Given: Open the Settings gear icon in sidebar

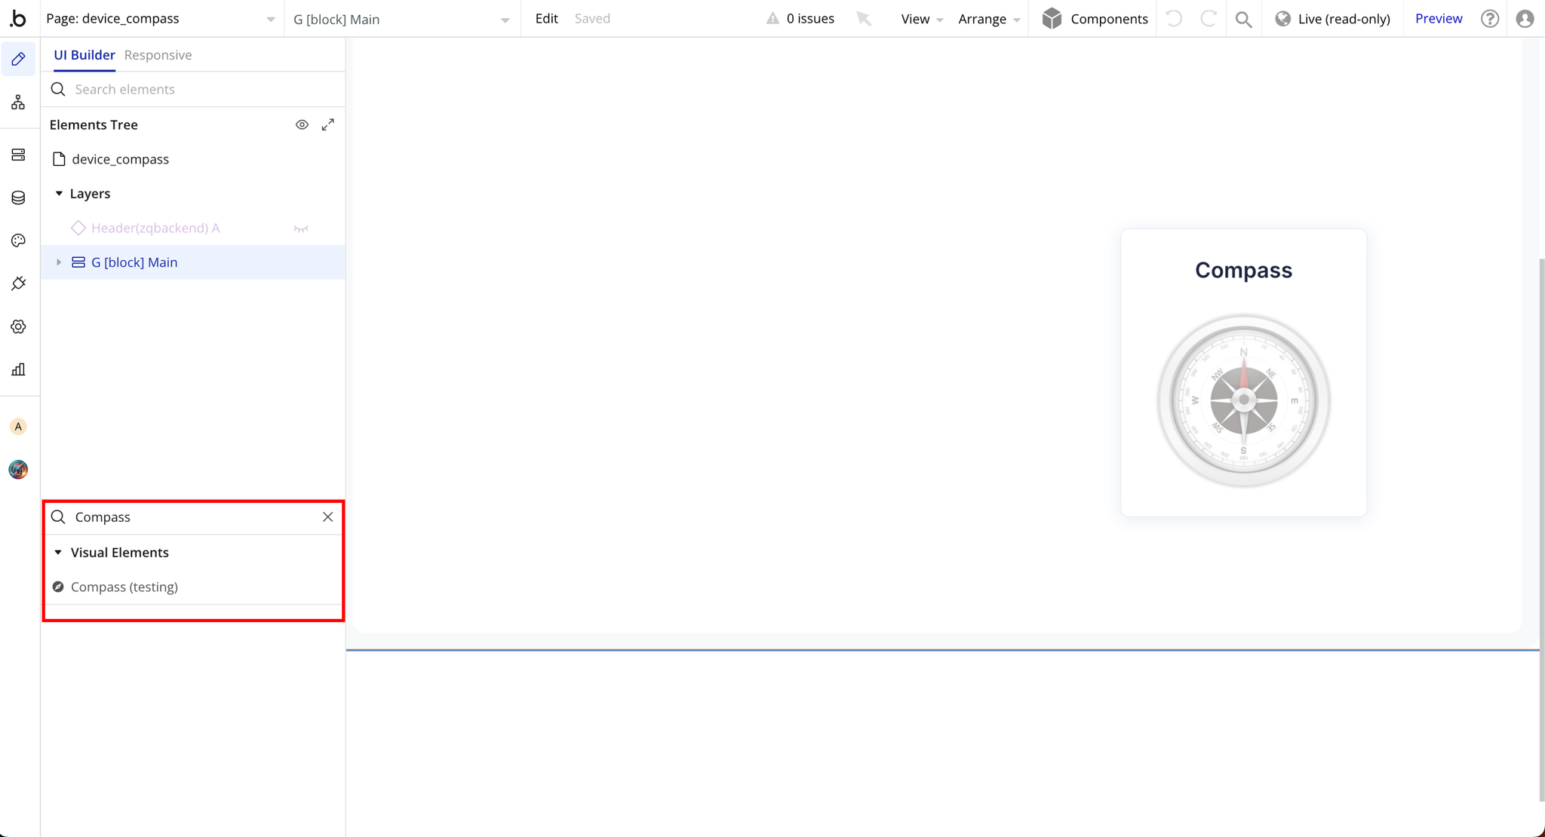Looking at the screenshot, I should pyautogui.click(x=18, y=327).
